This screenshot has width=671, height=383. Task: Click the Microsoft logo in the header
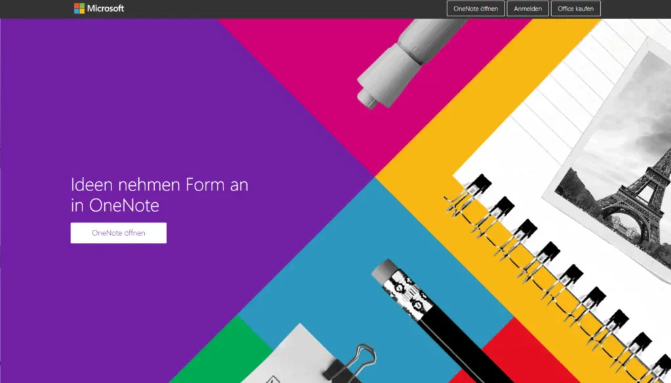click(99, 9)
